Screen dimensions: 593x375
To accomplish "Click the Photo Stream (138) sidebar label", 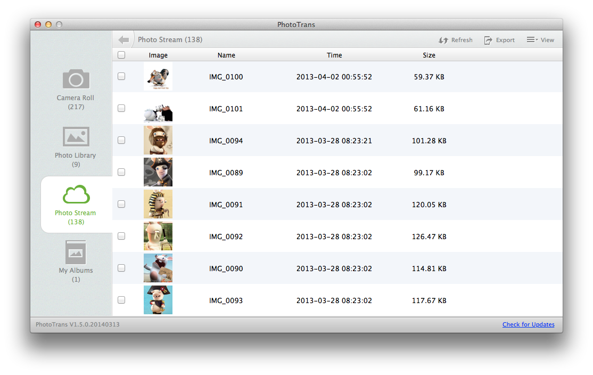I will coord(75,217).
